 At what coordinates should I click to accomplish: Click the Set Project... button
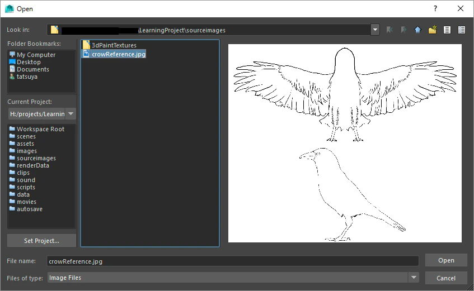click(42, 241)
